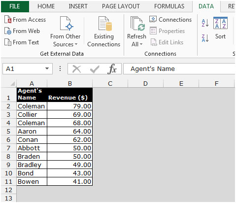Click the From Web label

[x=26, y=31]
